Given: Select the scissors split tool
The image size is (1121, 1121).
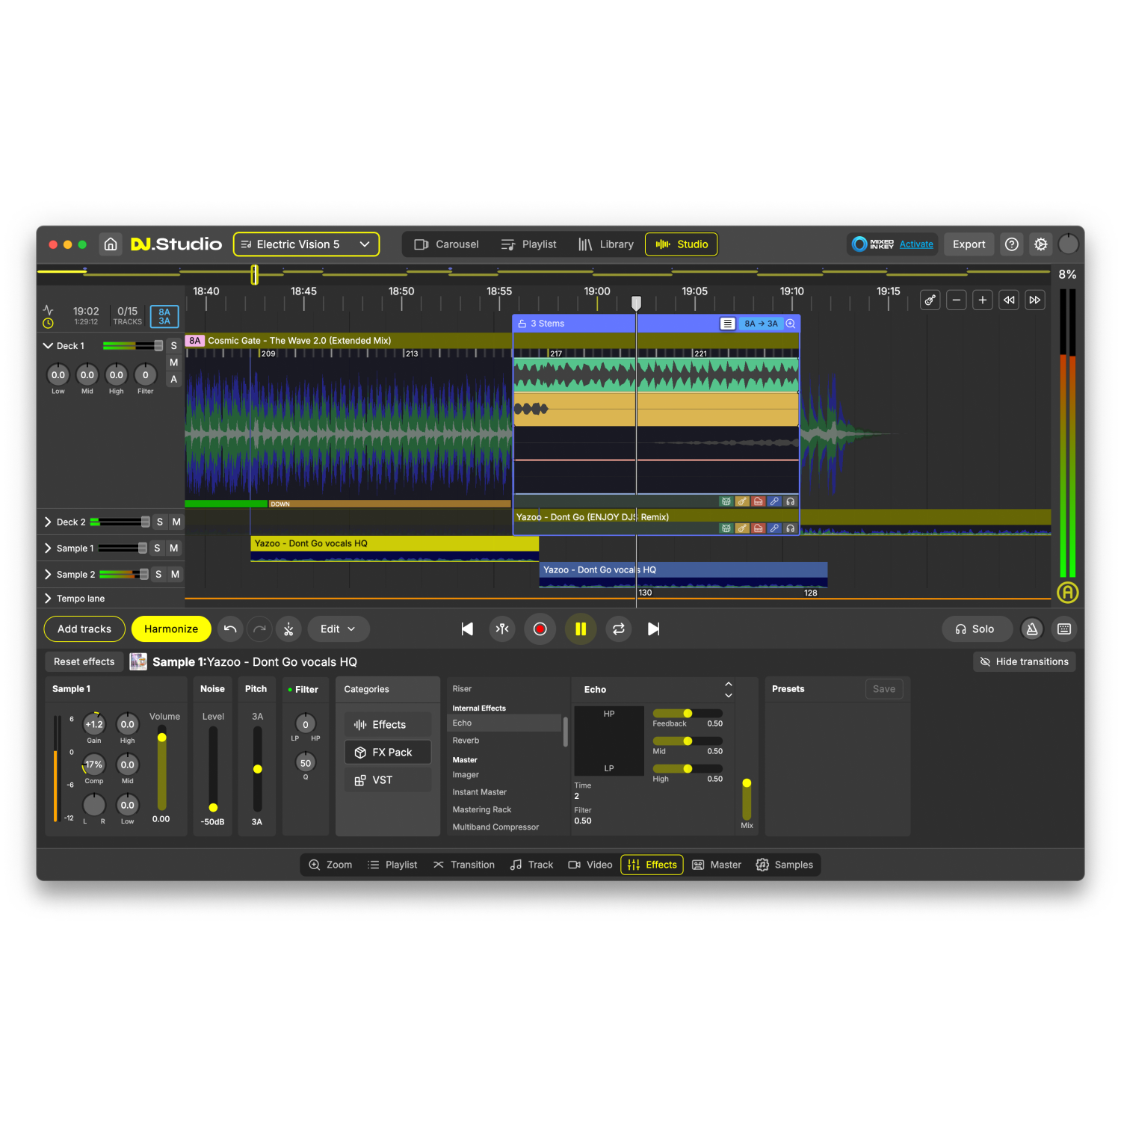Looking at the screenshot, I should coord(288,629).
